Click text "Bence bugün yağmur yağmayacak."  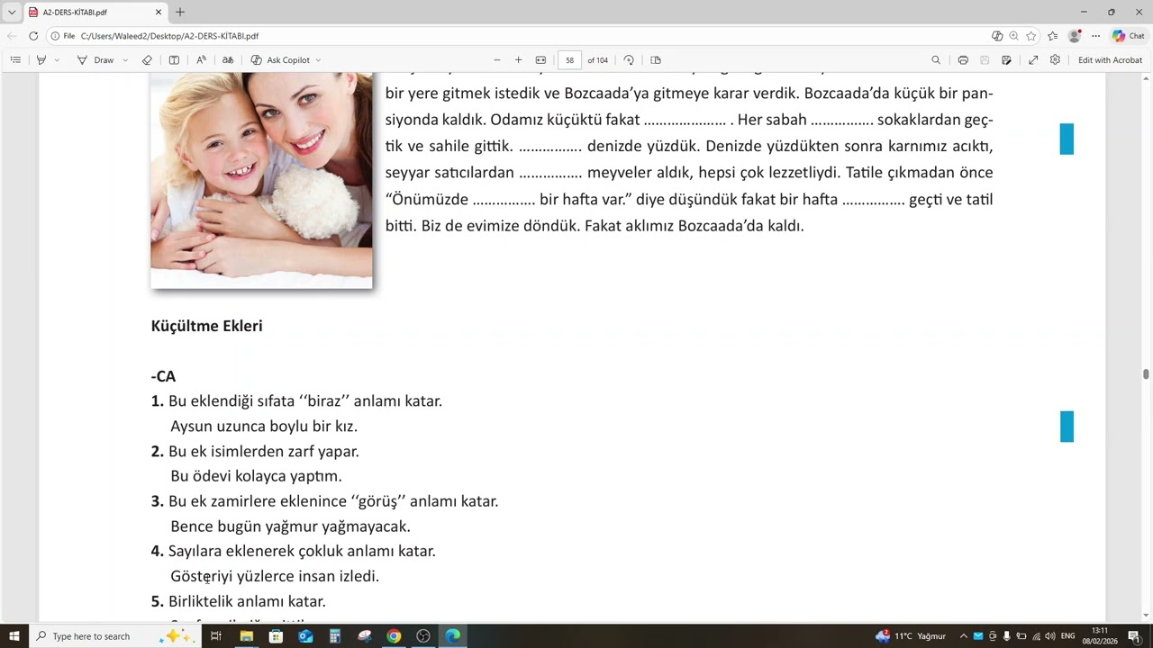pyautogui.click(x=290, y=526)
